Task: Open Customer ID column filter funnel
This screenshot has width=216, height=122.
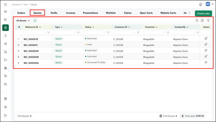Action: [x=138, y=33]
